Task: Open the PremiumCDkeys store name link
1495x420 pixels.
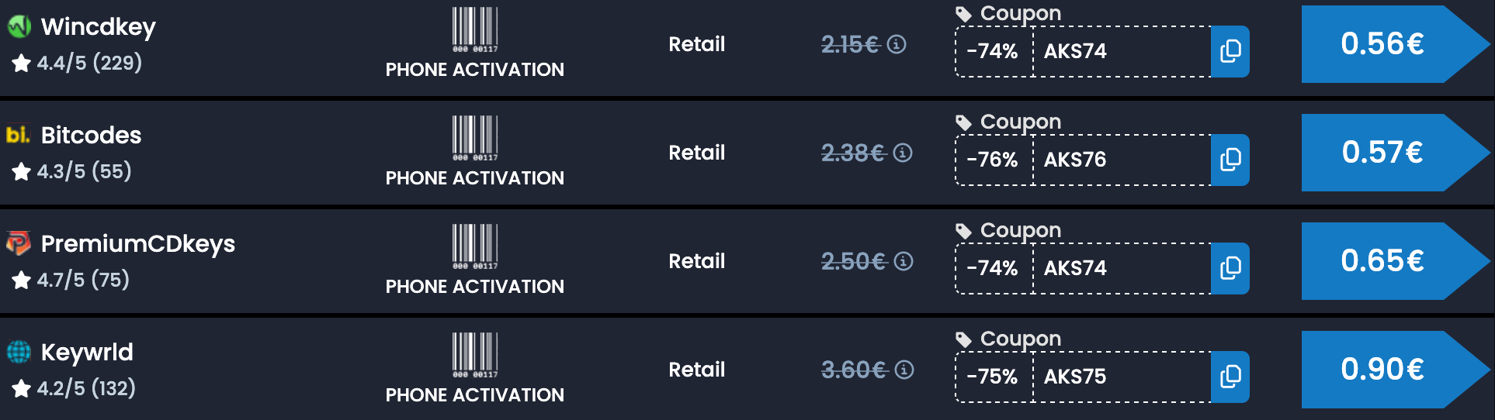Action: tap(137, 244)
